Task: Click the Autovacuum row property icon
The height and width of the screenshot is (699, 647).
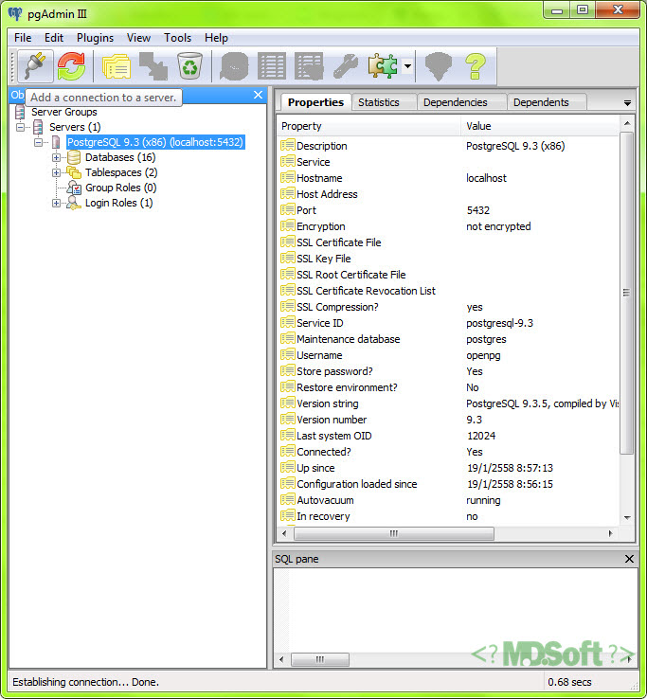Action: click(x=288, y=500)
